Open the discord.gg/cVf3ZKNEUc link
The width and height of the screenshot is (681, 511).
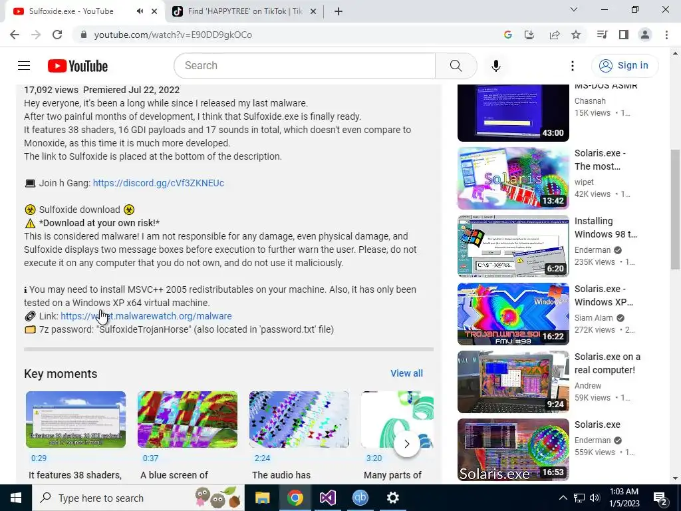[x=158, y=183]
